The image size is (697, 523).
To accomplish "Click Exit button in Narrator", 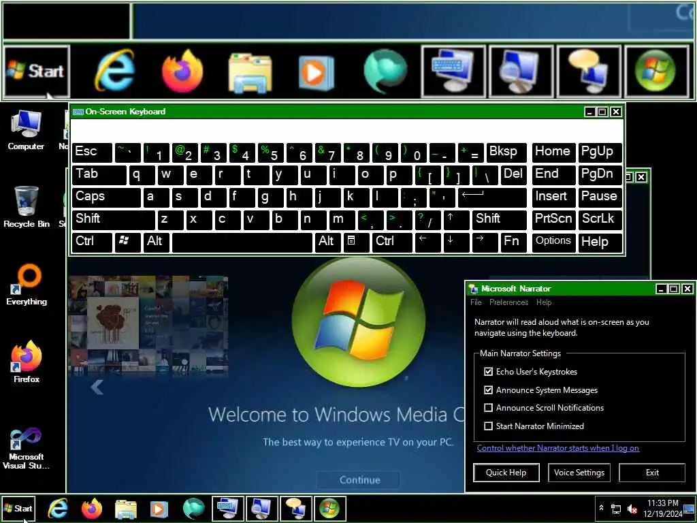I will coord(652,473).
